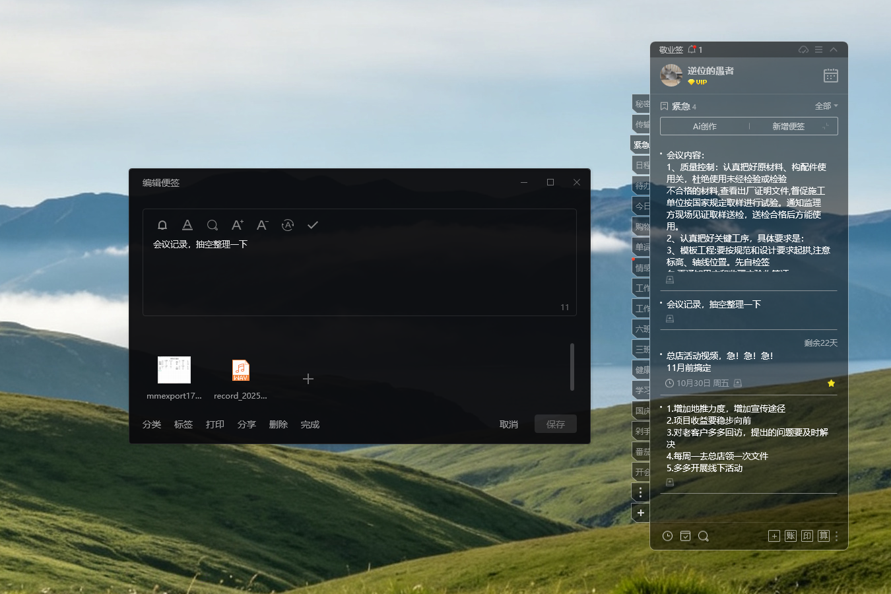Add a new category with the plus tab
Screen dimensions: 891x594
[640, 513]
